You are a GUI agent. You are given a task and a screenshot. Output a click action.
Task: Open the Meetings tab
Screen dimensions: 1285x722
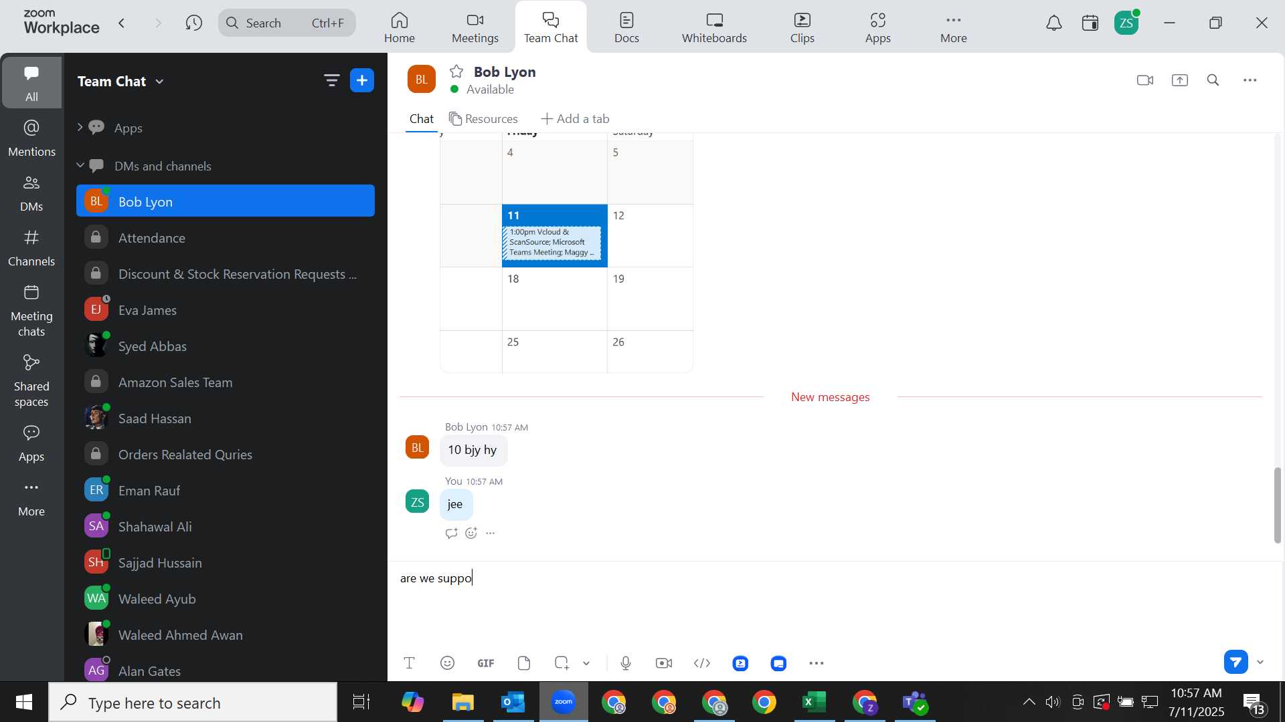[x=475, y=27]
